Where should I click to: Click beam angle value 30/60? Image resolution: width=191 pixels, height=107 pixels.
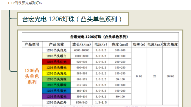[170, 76]
